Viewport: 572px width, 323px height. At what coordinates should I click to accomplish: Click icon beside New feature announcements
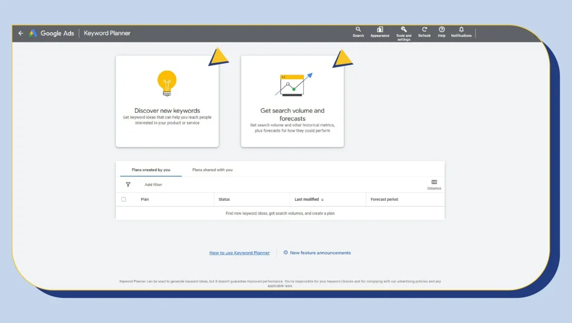click(x=285, y=252)
